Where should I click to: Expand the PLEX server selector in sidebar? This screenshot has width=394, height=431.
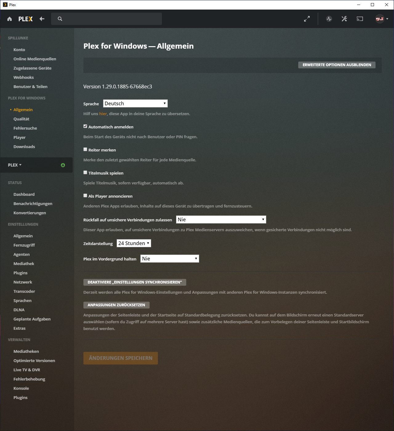tap(15, 165)
